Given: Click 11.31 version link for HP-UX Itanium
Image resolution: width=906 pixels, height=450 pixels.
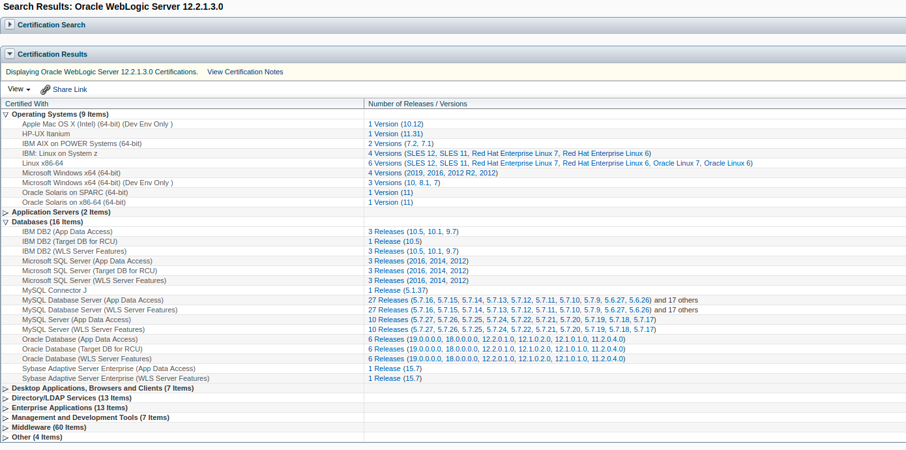Looking at the screenshot, I should point(412,134).
